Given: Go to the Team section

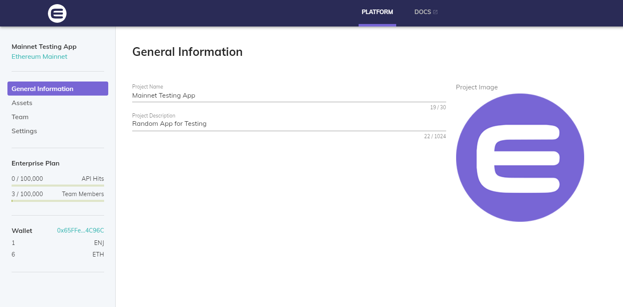Looking at the screenshot, I should click(20, 117).
